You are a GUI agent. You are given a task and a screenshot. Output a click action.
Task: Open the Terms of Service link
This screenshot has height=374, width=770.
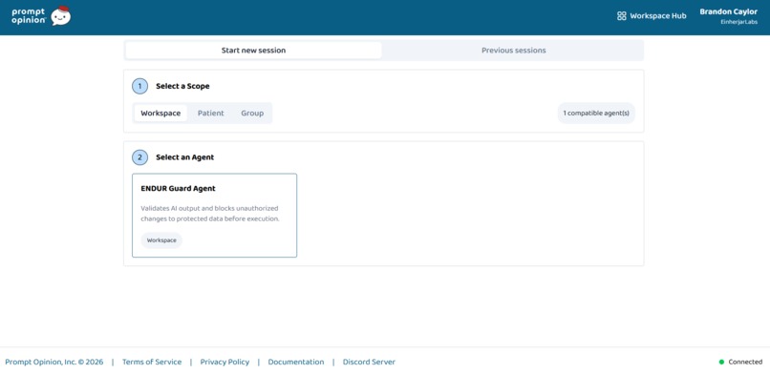click(x=152, y=363)
